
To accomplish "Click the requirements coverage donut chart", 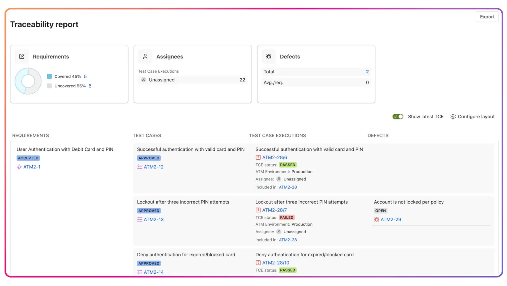I will click(28, 81).
